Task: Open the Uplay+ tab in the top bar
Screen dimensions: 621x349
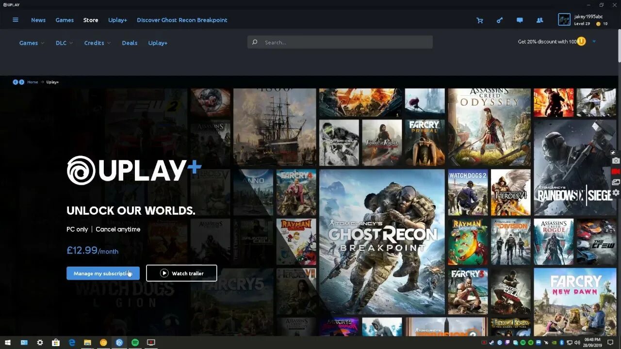Action: [x=117, y=20]
